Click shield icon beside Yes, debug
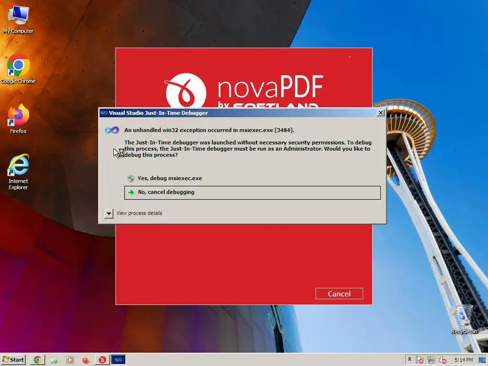The image size is (488, 366). pos(131,179)
